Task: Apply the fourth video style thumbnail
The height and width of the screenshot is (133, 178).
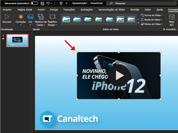Action: coord(99,19)
